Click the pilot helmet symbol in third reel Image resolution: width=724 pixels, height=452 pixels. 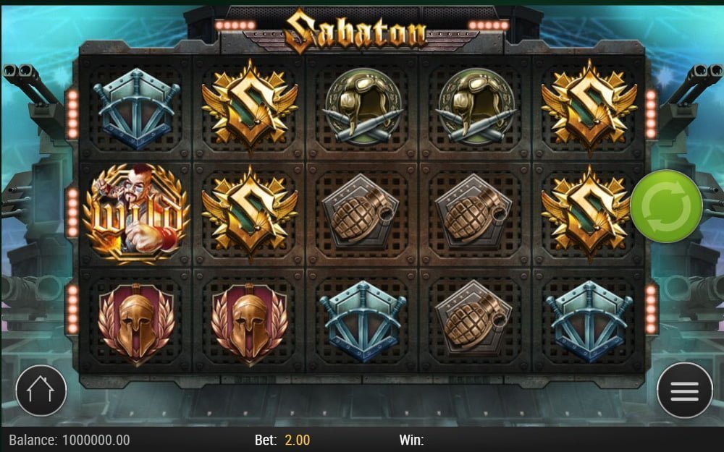point(363,107)
